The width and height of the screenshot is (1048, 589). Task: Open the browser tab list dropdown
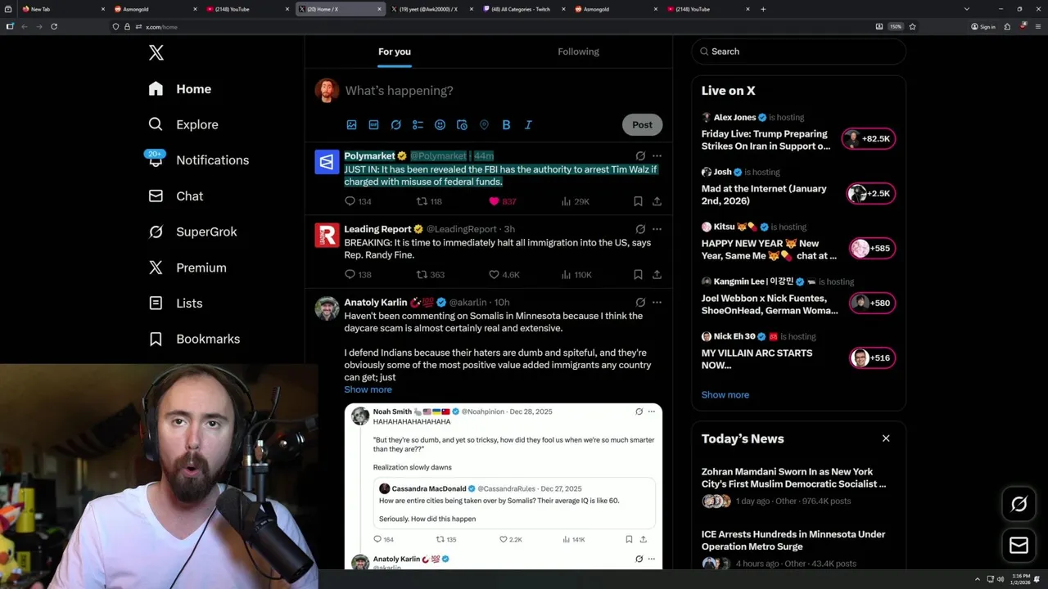point(967,9)
